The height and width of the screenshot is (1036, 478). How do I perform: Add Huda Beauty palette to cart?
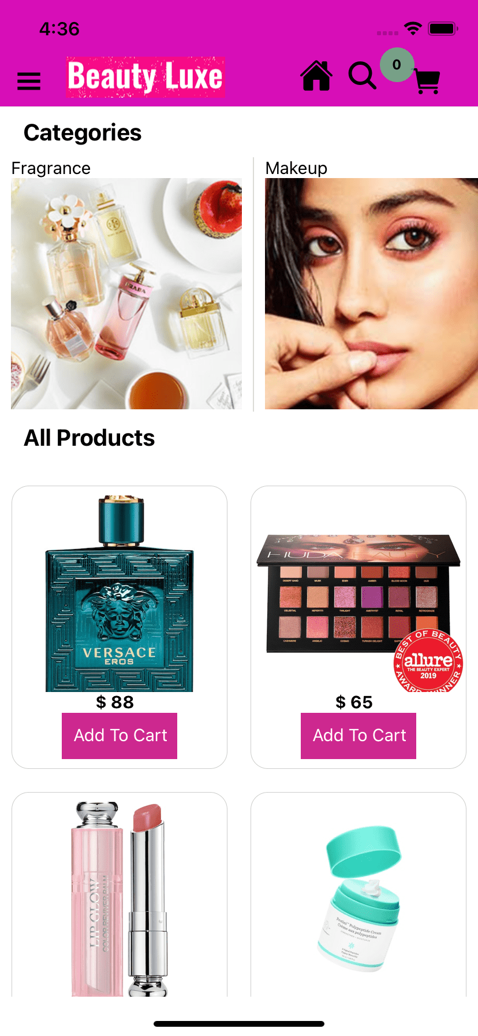(358, 735)
